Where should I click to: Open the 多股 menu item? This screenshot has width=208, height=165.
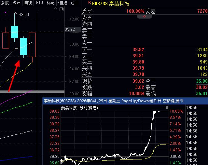coord(5,3)
